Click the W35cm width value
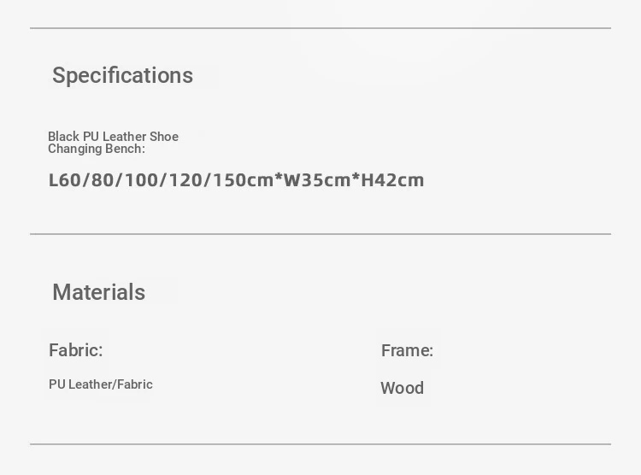 point(317,180)
